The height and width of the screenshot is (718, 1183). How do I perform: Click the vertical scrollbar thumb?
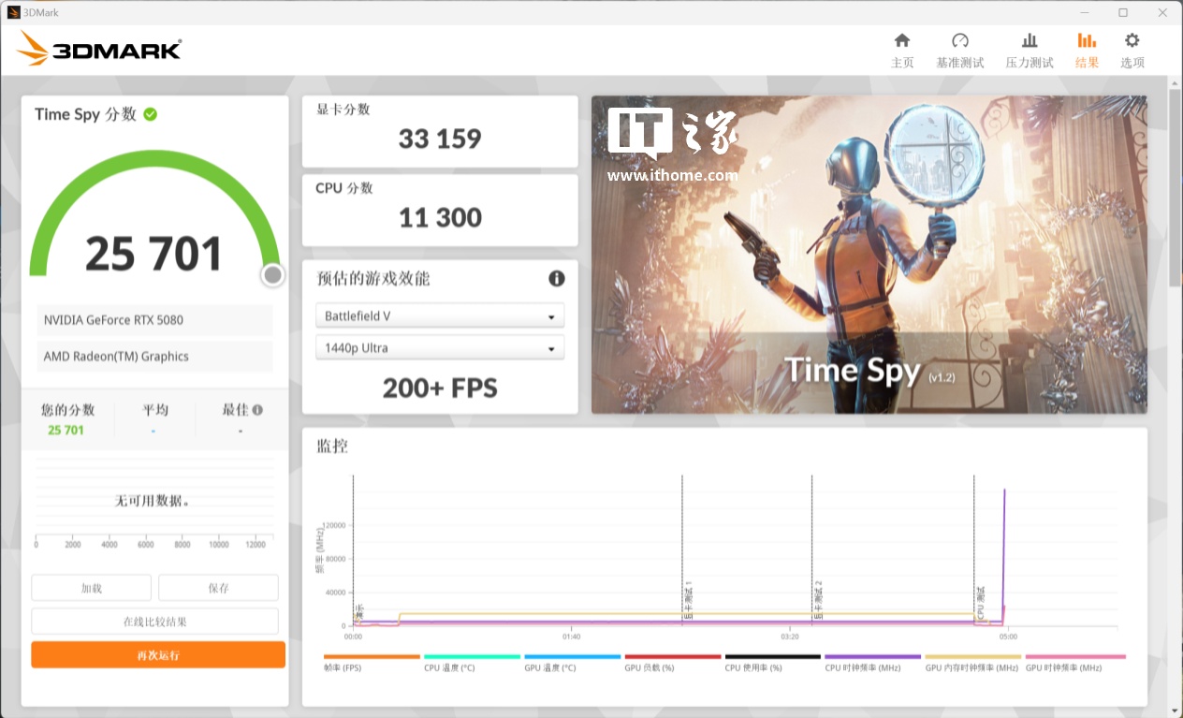click(x=1175, y=187)
